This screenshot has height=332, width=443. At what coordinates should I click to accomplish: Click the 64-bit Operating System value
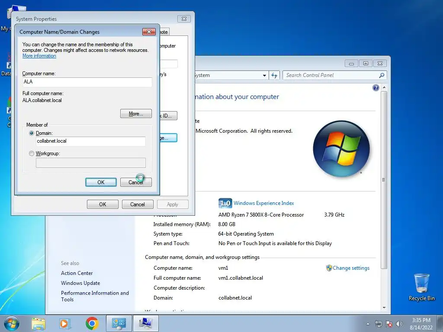pyautogui.click(x=246, y=234)
